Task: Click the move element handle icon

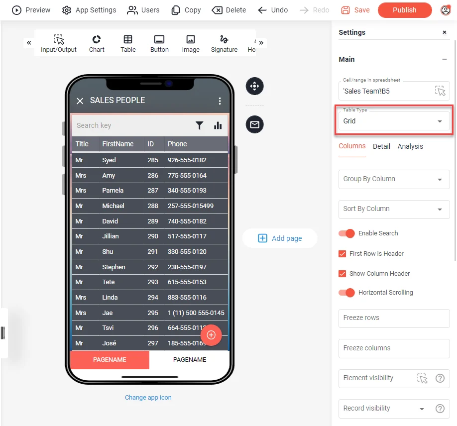Action: click(254, 86)
